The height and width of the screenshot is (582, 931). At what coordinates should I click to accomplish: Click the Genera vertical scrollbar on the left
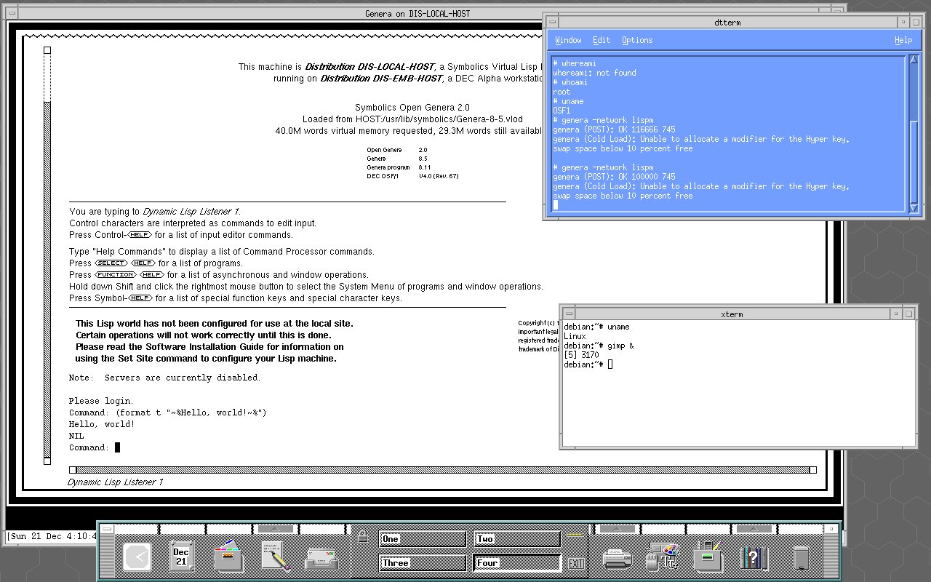coord(47,255)
